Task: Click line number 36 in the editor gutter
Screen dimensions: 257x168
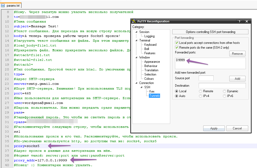Action: click(7, 146)
